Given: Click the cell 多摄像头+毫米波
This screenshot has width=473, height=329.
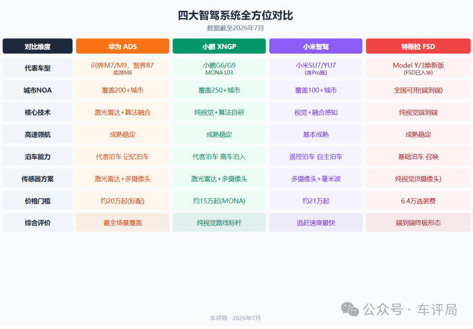Looking at the screenshot, I should (x=316, y=178).
